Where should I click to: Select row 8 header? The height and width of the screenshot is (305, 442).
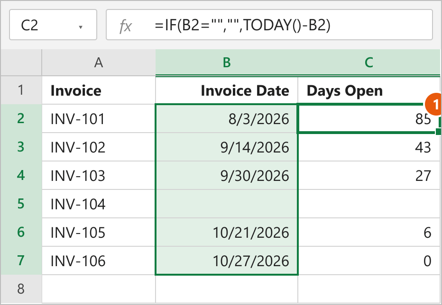coord(21,289)
